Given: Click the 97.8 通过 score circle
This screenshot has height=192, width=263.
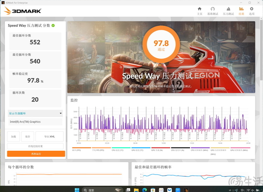Looking at the screenshot, I should [161, 44].
